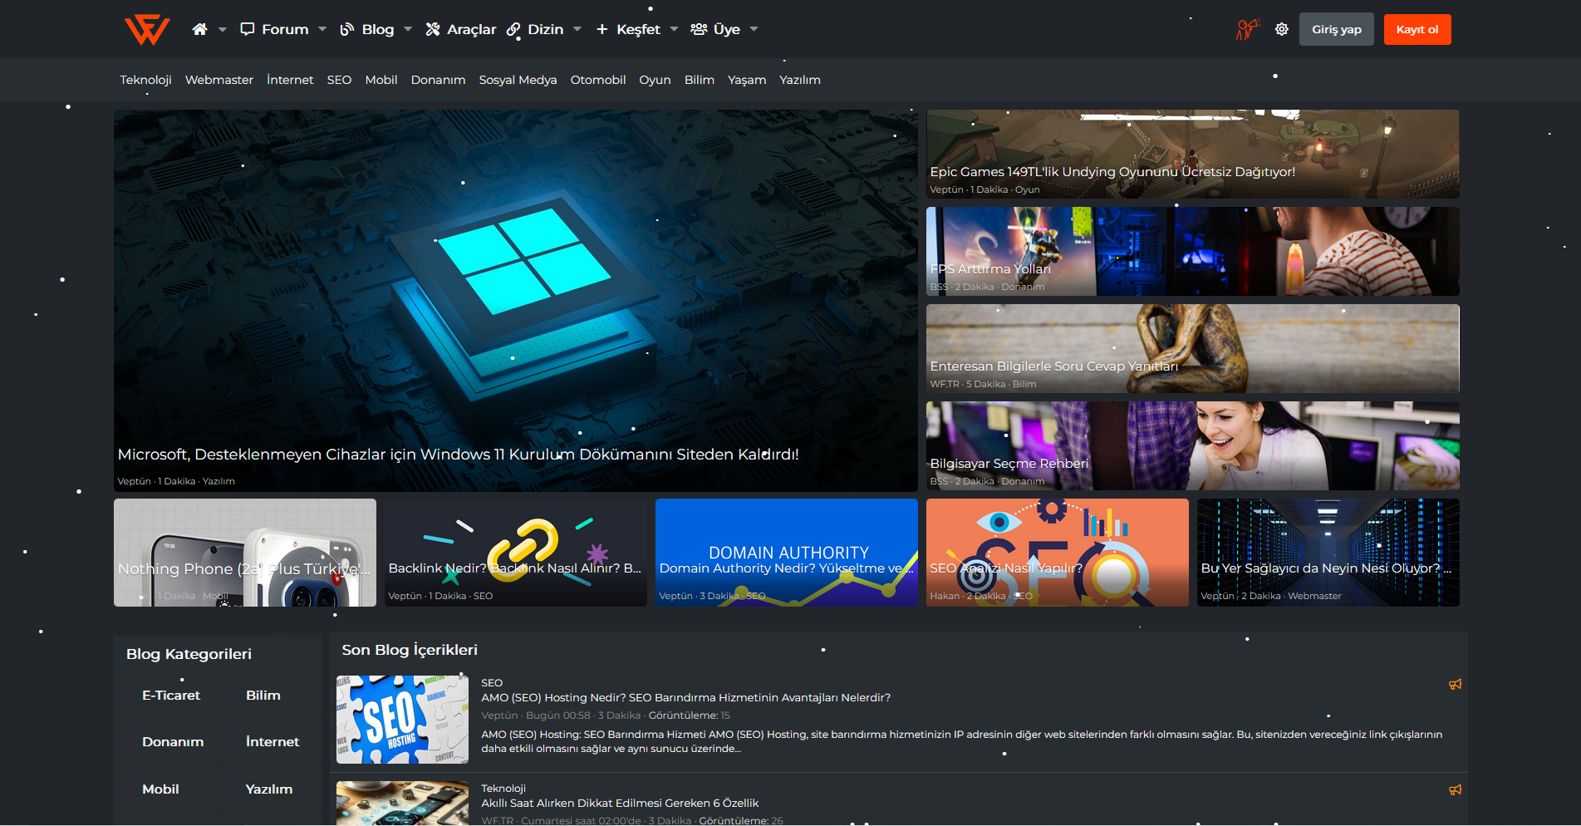Select SEO in the sub-navigation bar
This screenshot has height=826, width=1581.
click(x=339, y=80)
